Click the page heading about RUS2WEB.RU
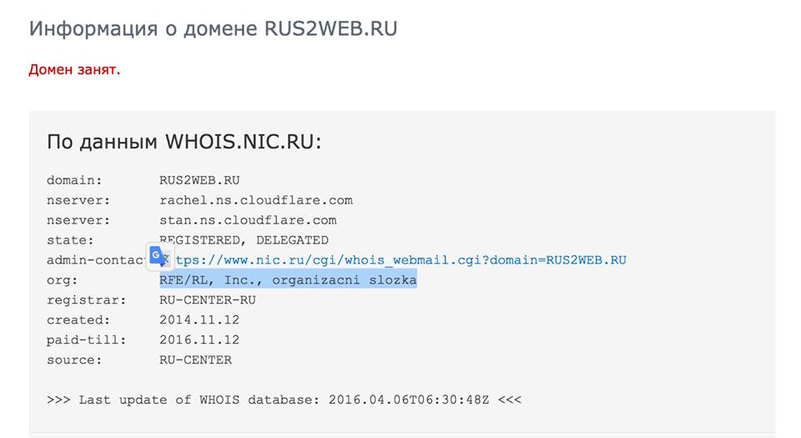 tap(213, 28)
